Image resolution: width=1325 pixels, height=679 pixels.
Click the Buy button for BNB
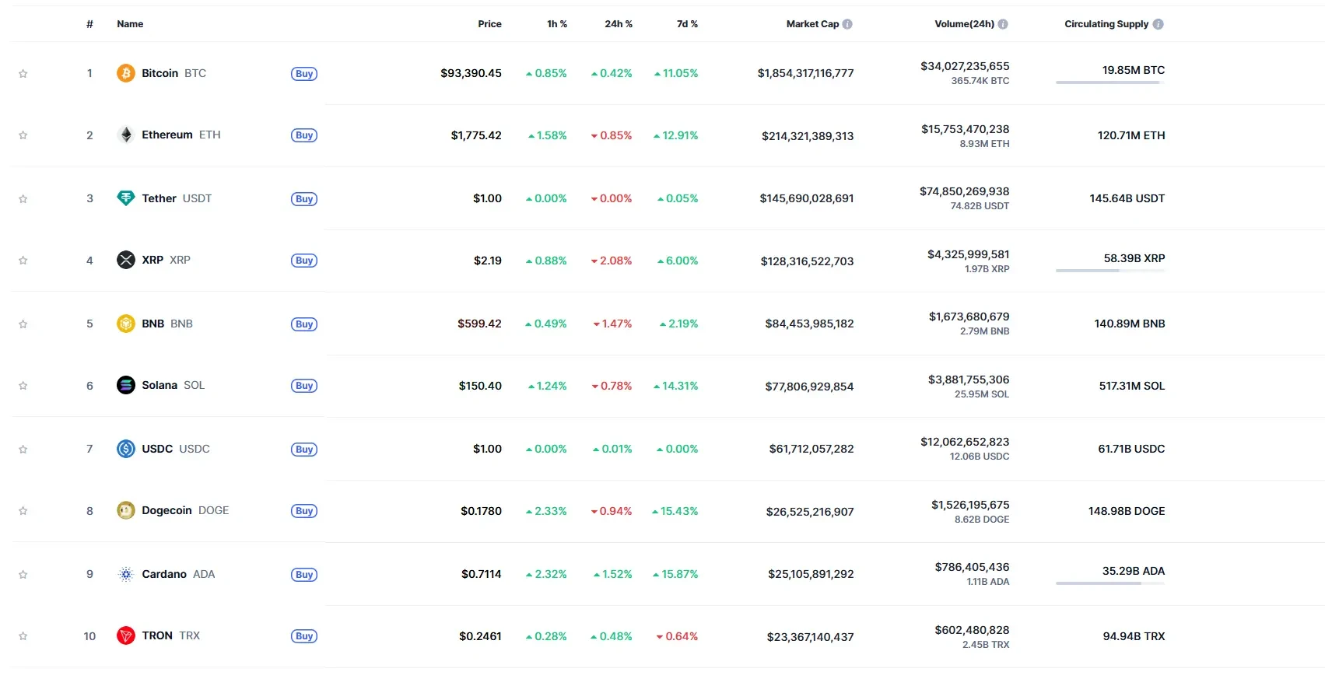[x=304, y=324]
